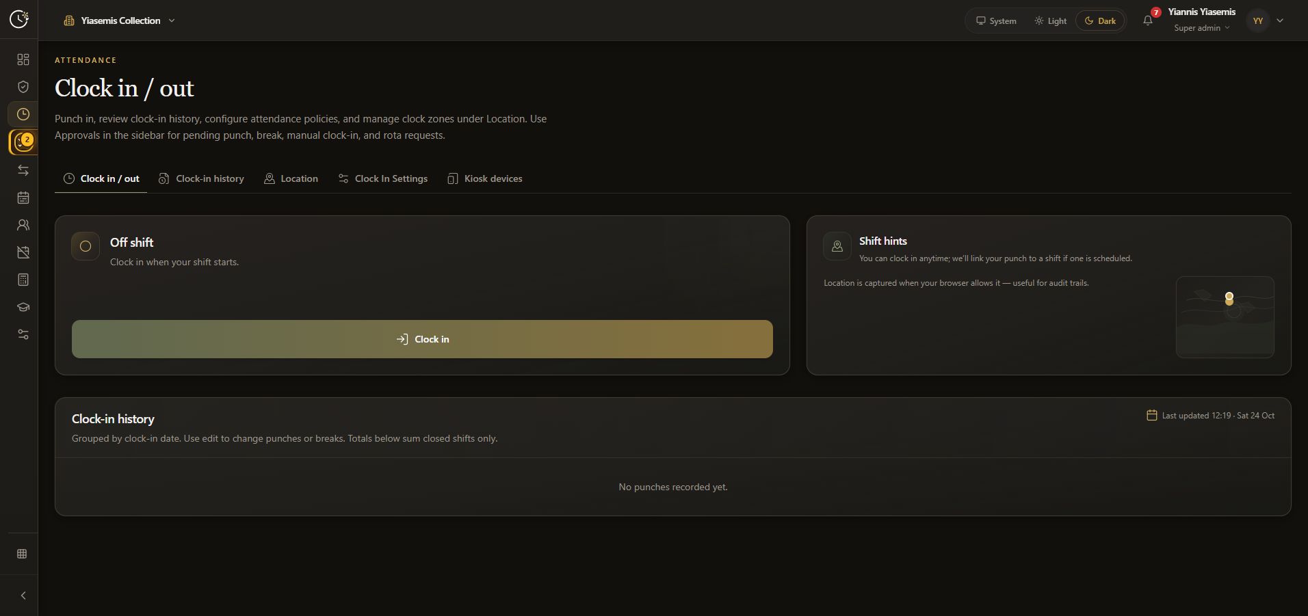The height and width of the screenshot is (616, 1308).
Task: Click the app clock logo at top left
Action: click(19, 19)
